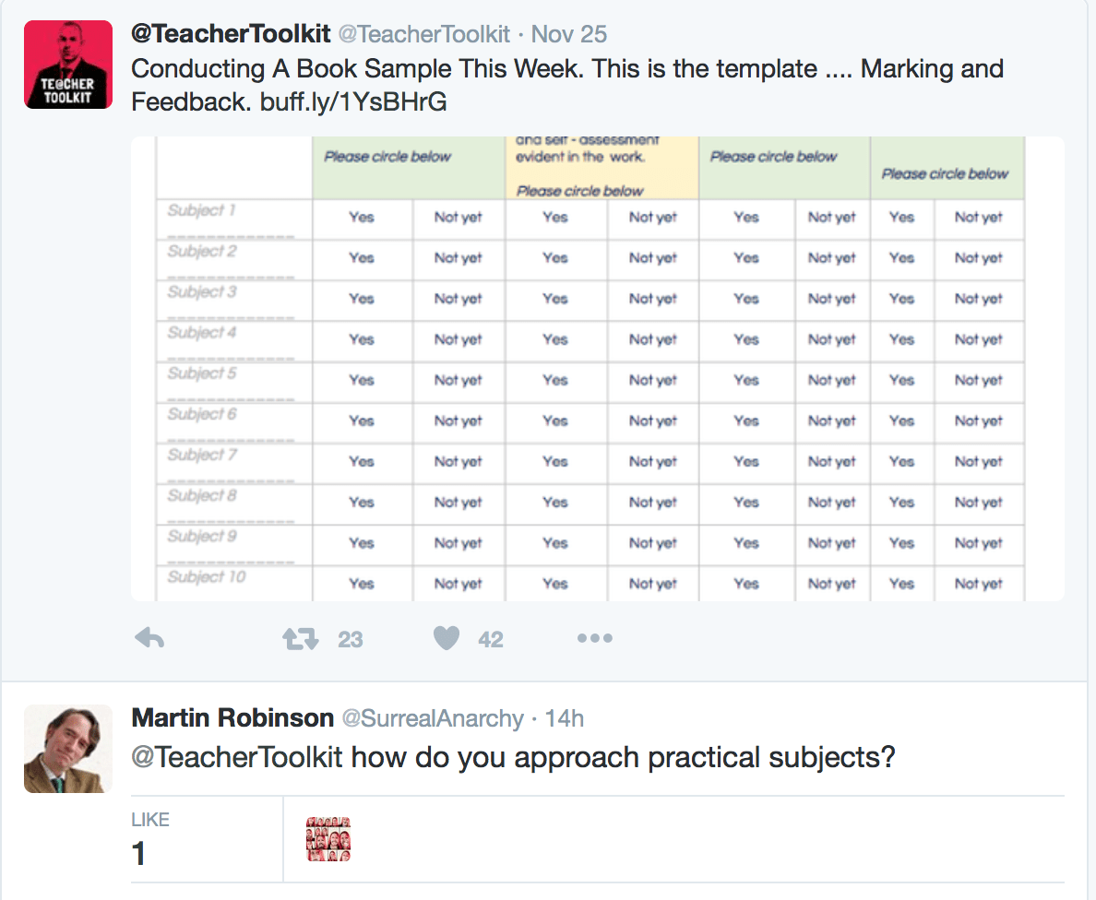
Task: Open the more options ellipsis menu
Action: click(x=595, y=637)
